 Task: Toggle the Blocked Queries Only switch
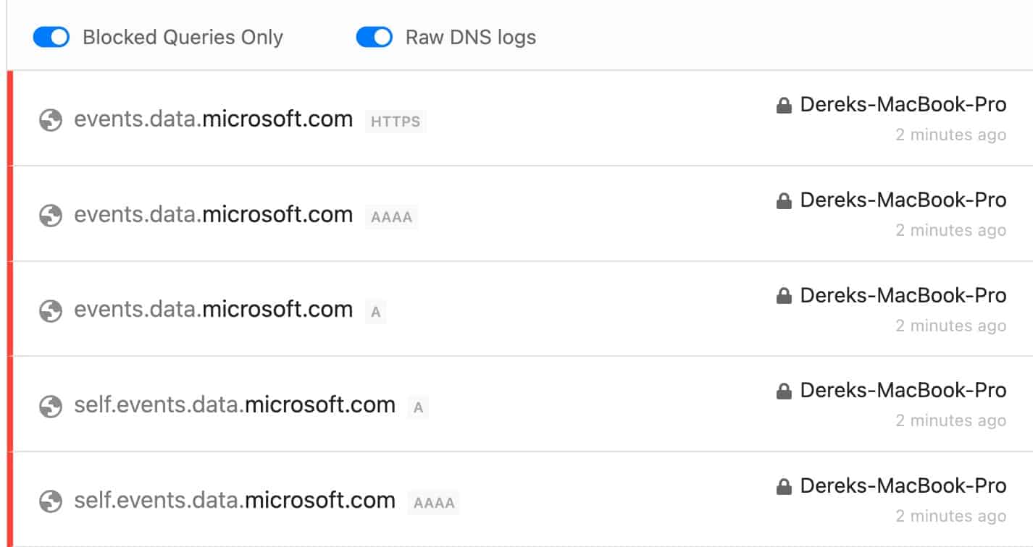pyautogui.click(x=51, y=37)
